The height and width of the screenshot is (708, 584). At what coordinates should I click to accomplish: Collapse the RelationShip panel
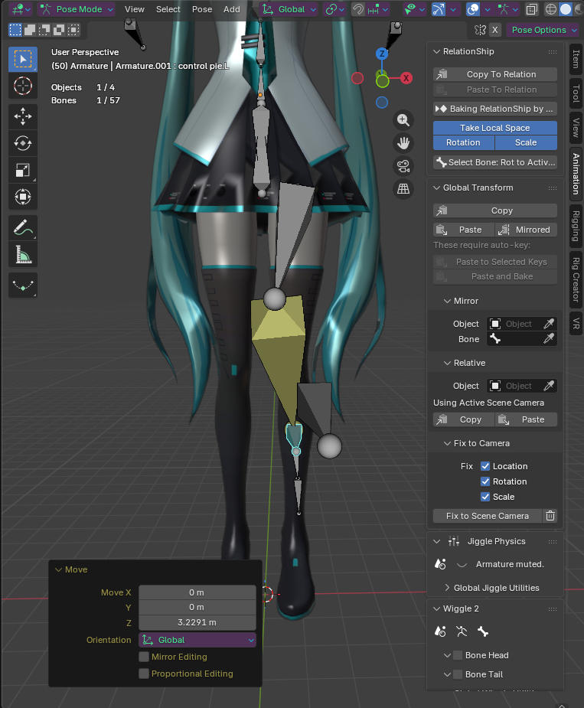(437, 51)
